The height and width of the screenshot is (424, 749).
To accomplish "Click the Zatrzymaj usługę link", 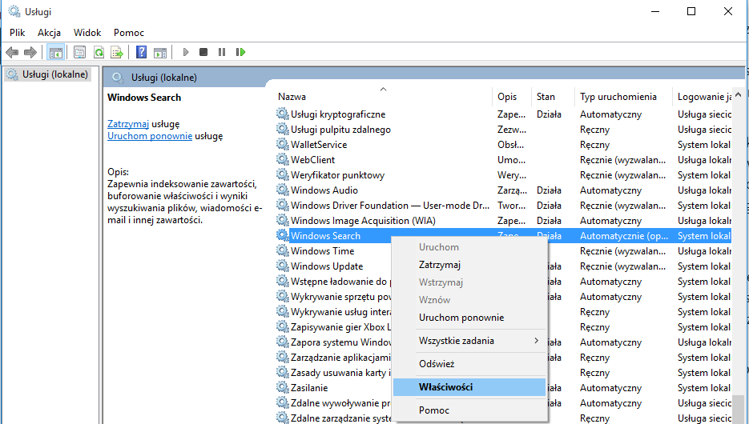I will 128,124.
